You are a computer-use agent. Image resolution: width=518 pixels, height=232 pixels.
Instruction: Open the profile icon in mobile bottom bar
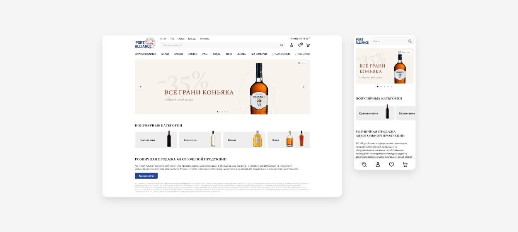(378, 164)
